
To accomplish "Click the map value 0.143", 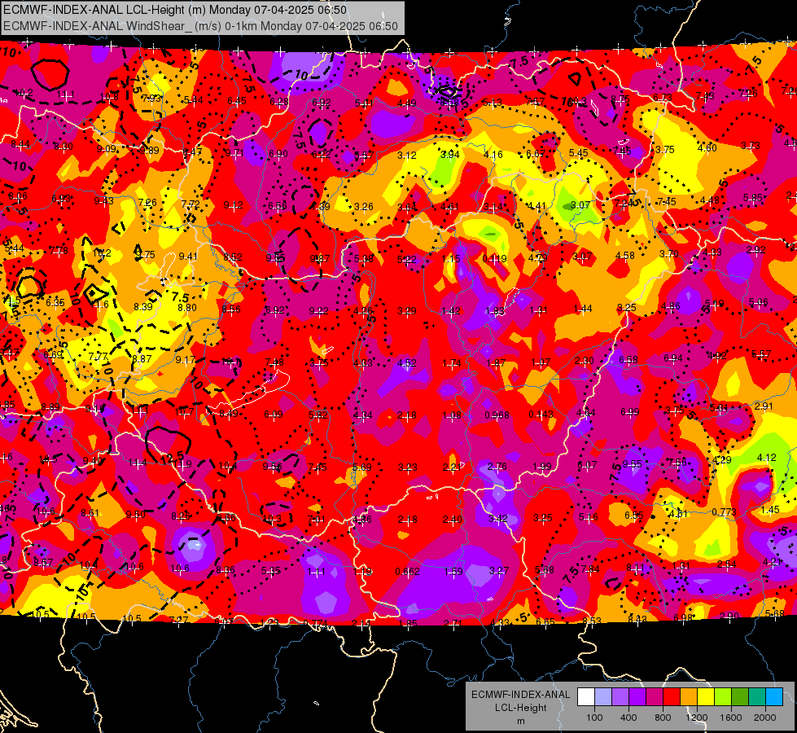I will pos(541,415).
